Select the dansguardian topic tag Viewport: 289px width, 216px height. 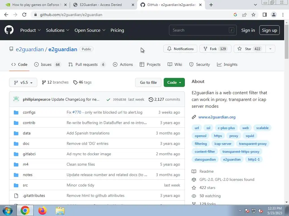(205, 159)
